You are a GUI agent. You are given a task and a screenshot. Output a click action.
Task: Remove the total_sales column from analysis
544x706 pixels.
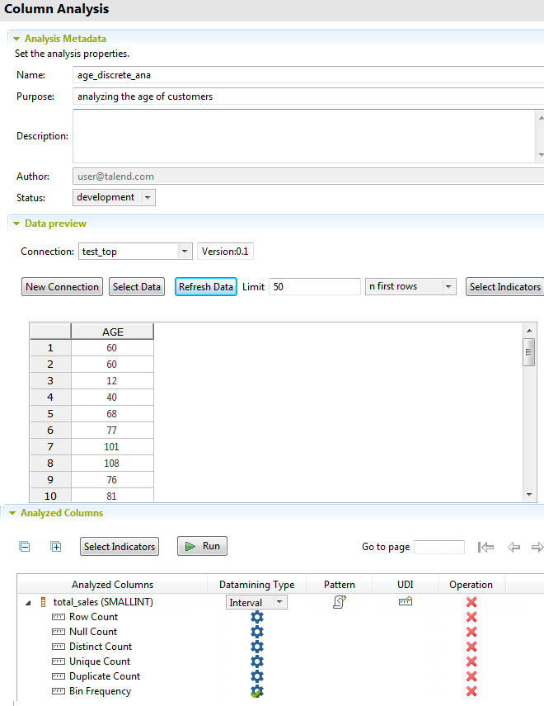tap(471, 602)
